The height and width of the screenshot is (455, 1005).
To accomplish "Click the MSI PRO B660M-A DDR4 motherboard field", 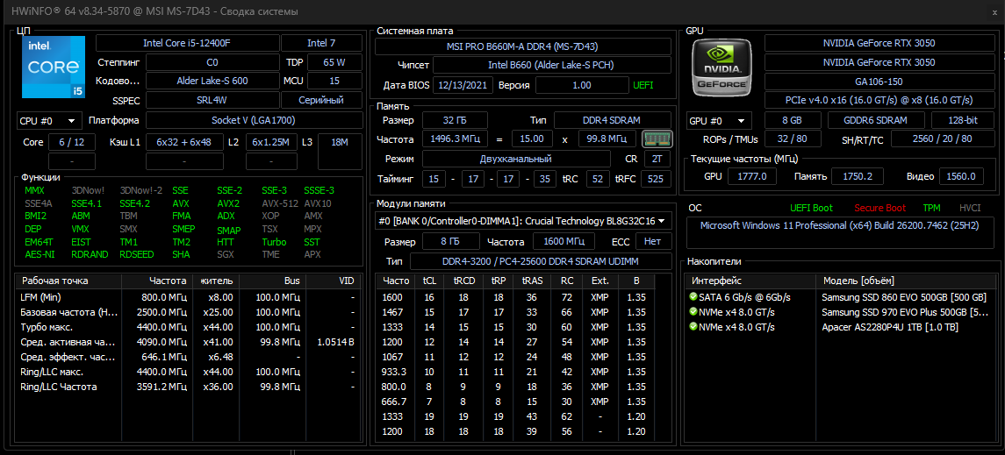I will click(523, 46).
